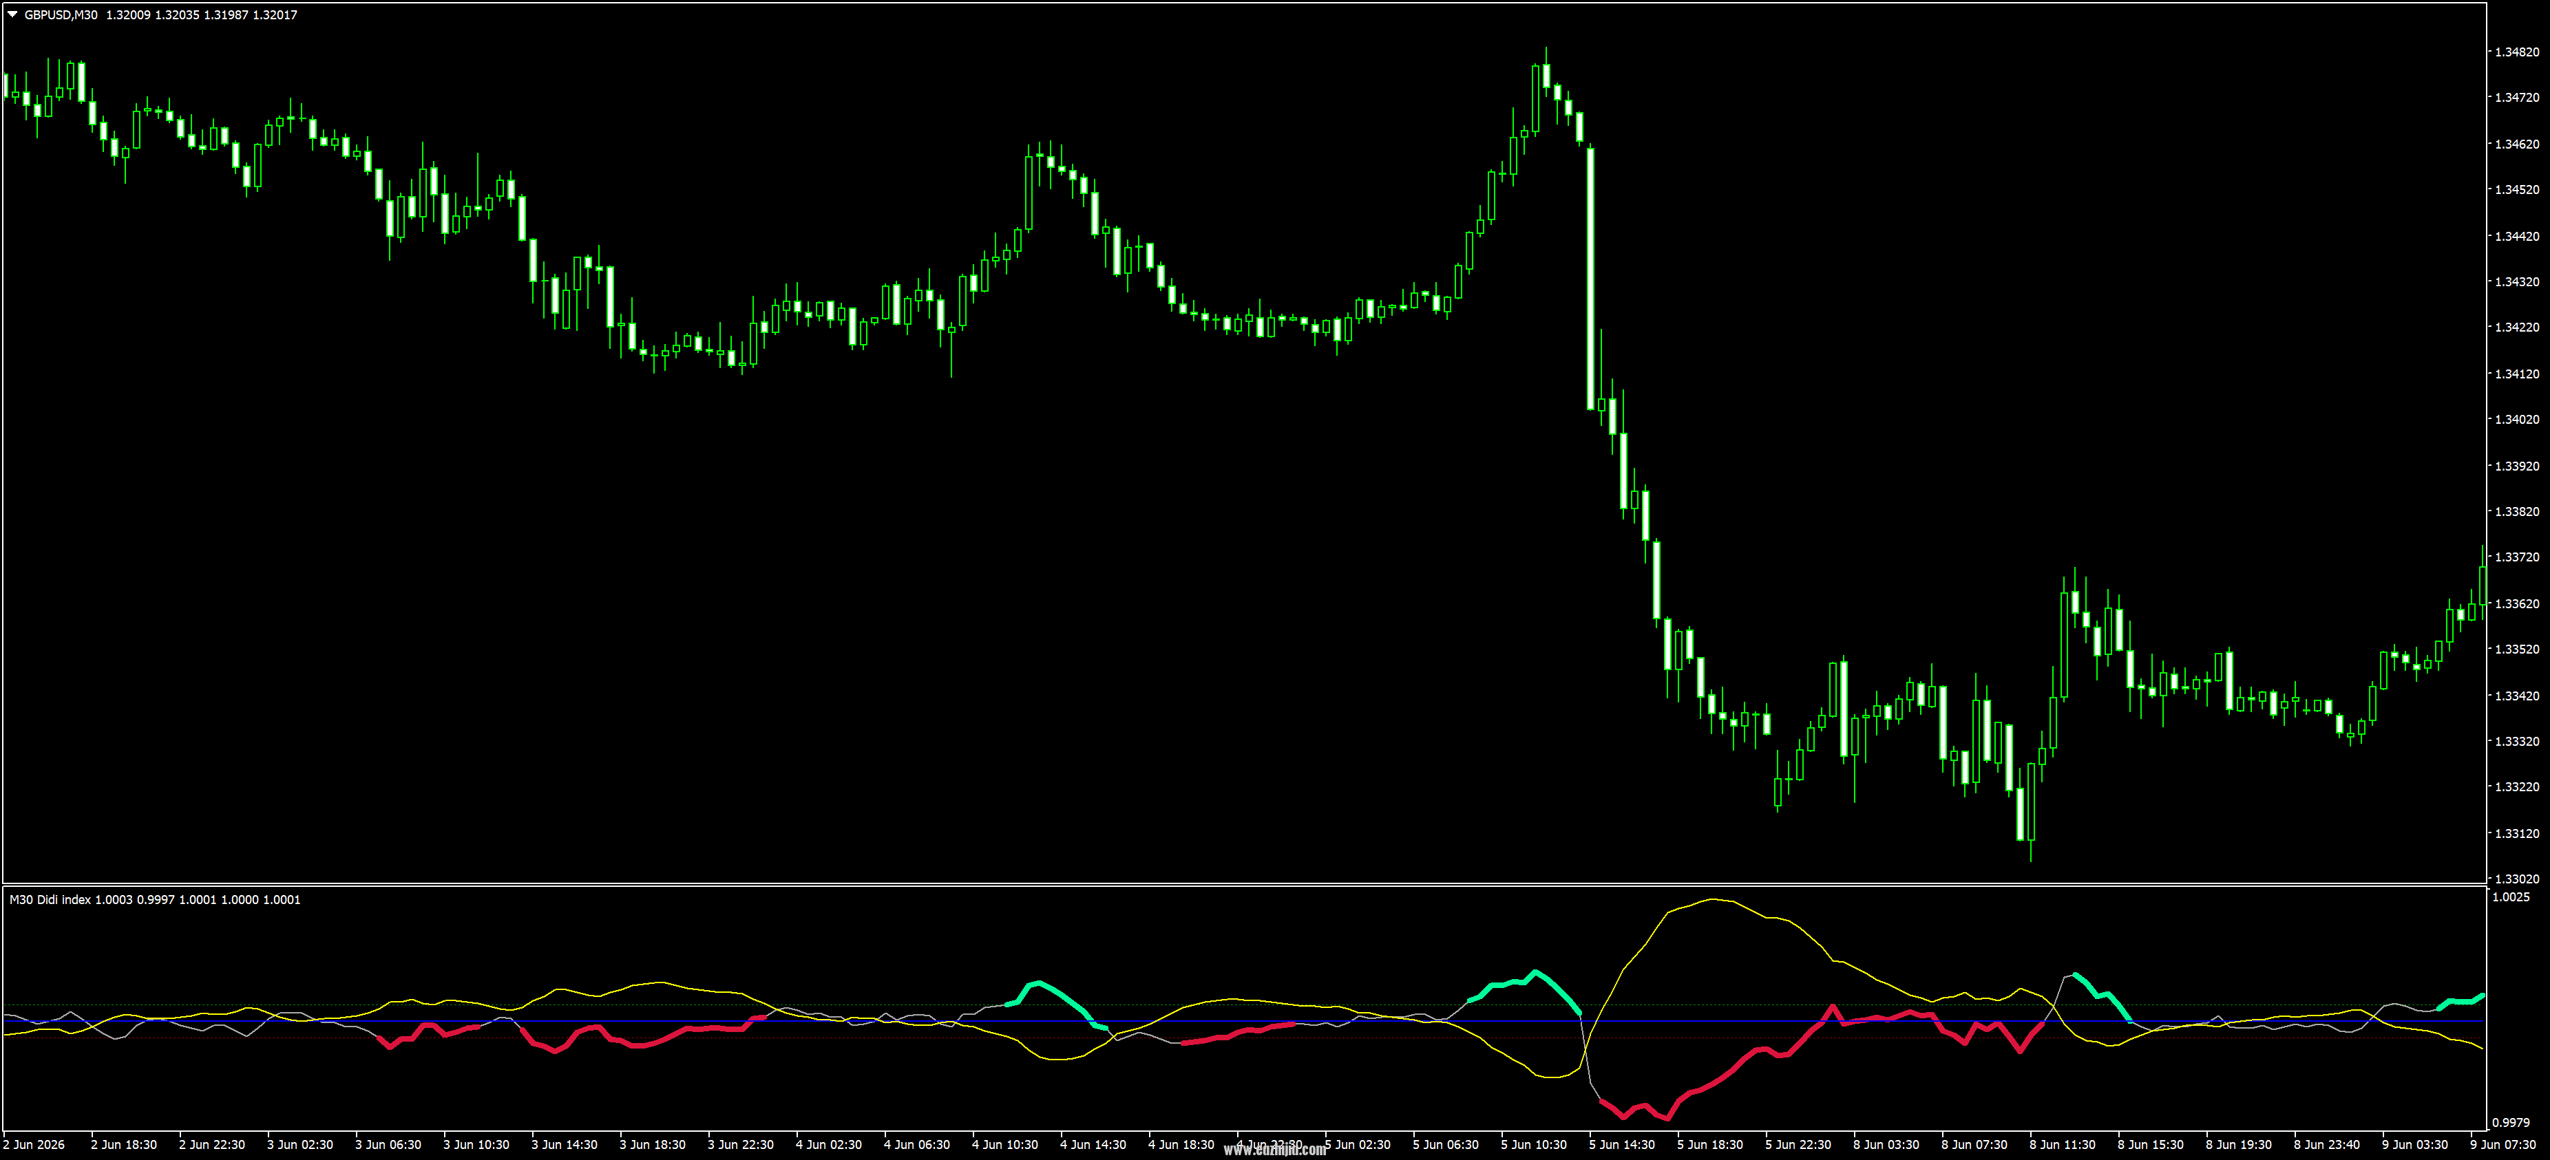Click the GBPUSD,M30 chart title text
The height and width of the screenshot is (1160, 2550).
(x=61, y=15)
